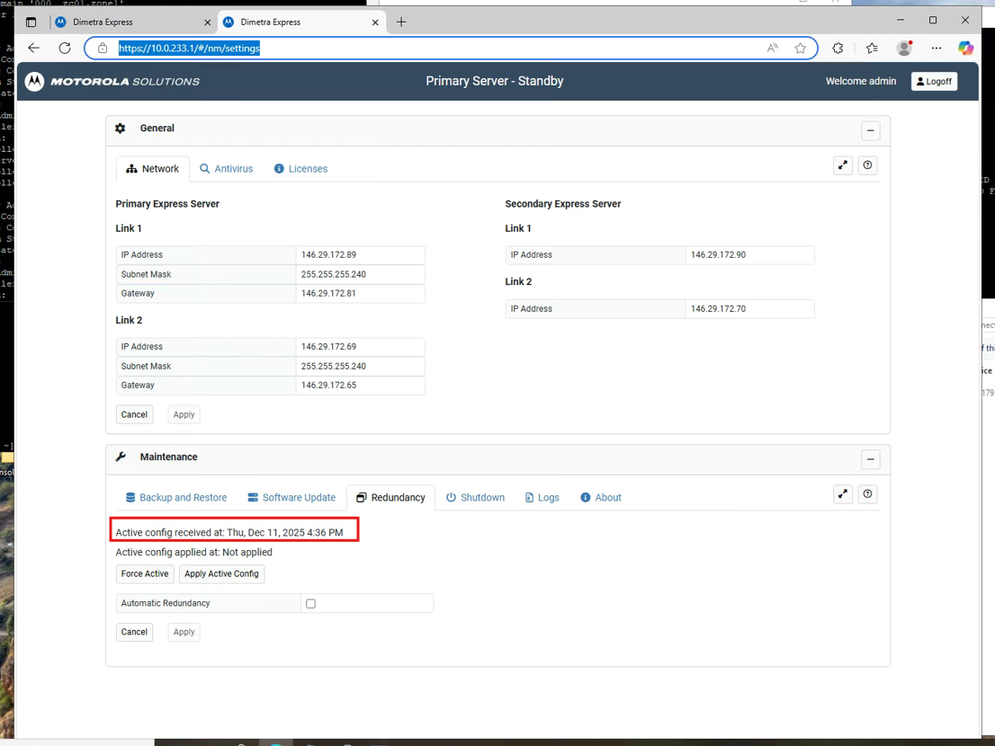The image size is (995, 746).
Task: Open help for General panel
Action: click(867, 165)
